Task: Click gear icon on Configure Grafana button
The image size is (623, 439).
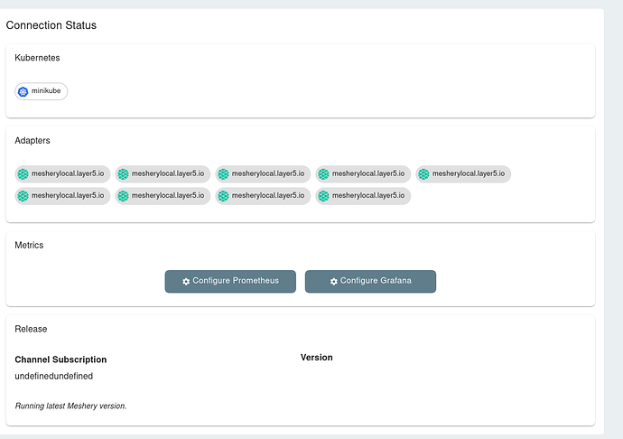Action: pyautogui.click(x=334, y=281)
